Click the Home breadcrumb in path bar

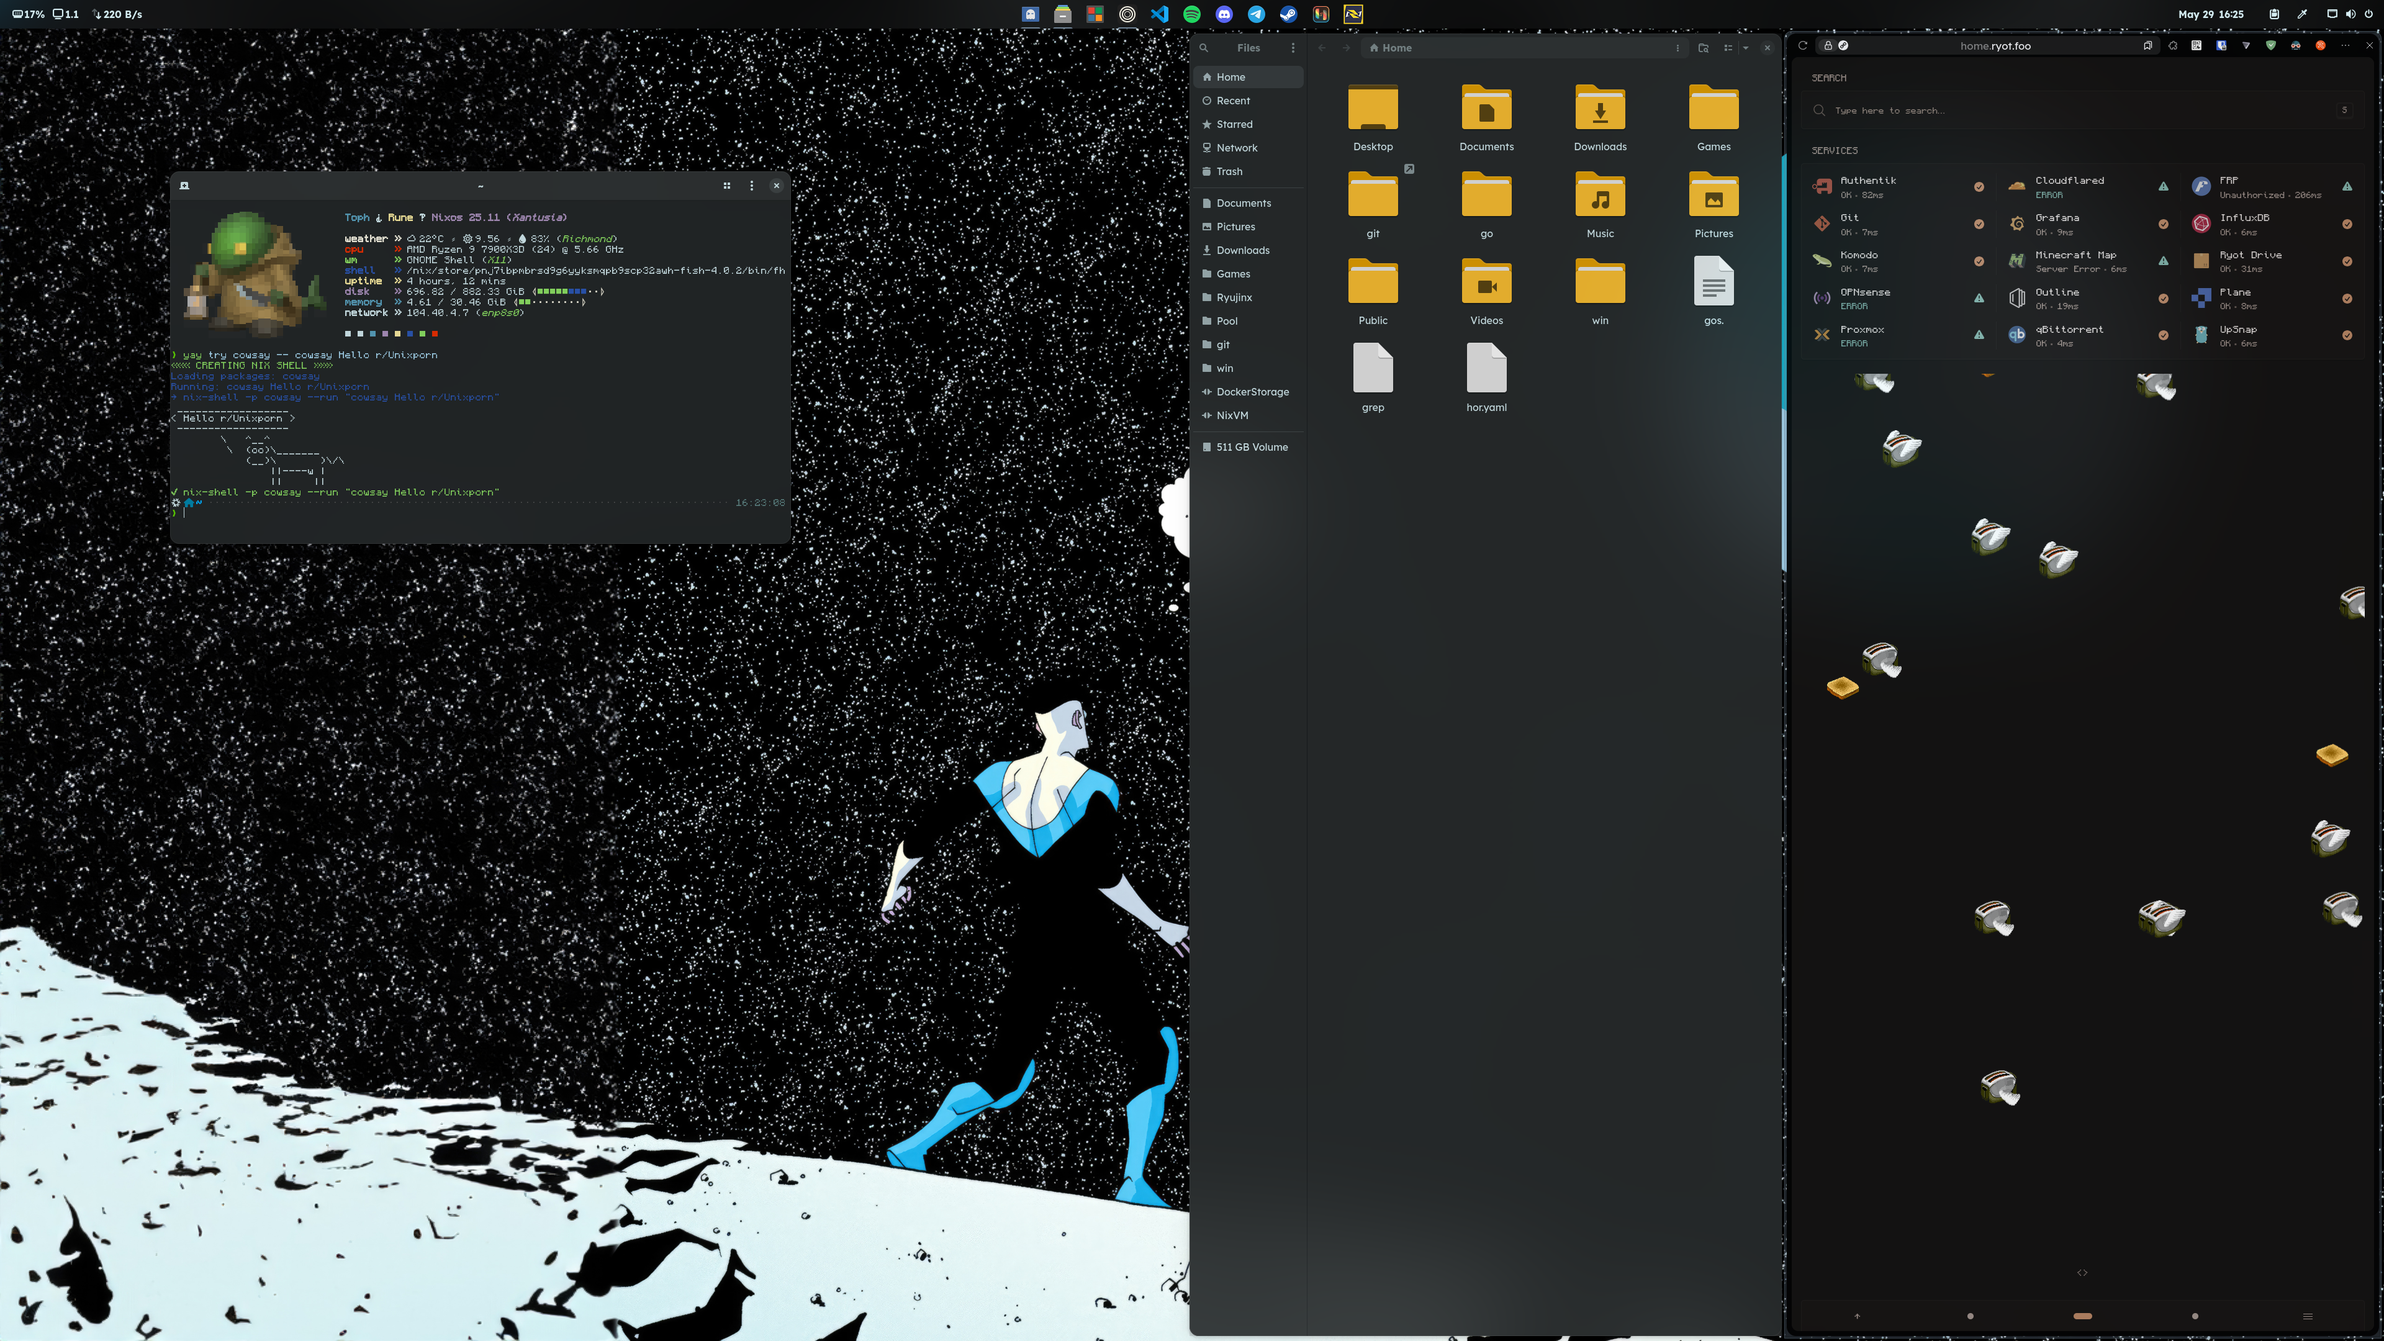click(x=1391, y=48)
